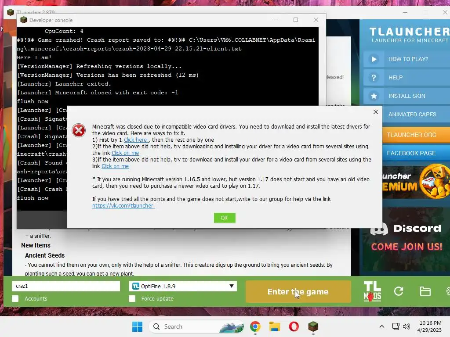The width and height of the screenshot is (450, 337).
Task: Click the HOW TO PLAY? play icon
Action: [374, 59]
